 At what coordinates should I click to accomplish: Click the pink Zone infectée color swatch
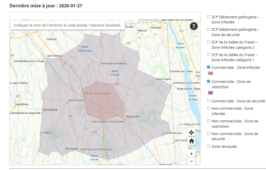tap(210, 73)
